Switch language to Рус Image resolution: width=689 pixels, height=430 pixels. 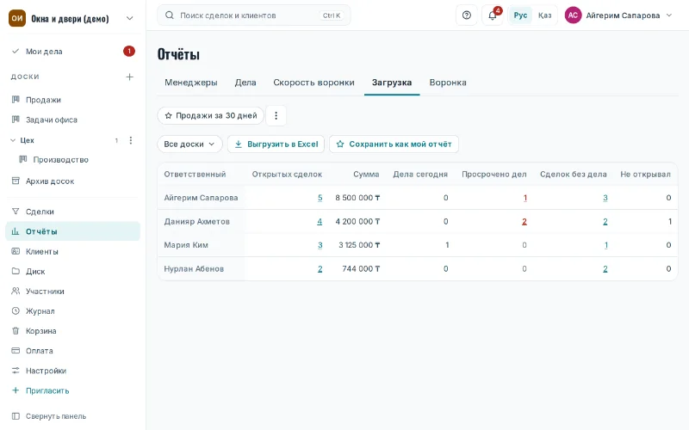(520, 15)
